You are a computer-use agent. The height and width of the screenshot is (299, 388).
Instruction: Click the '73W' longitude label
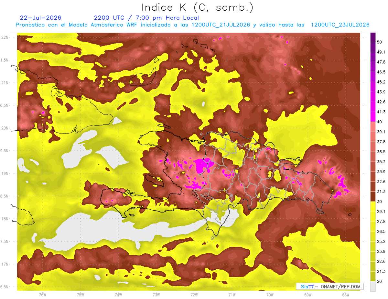pos(156,295)
